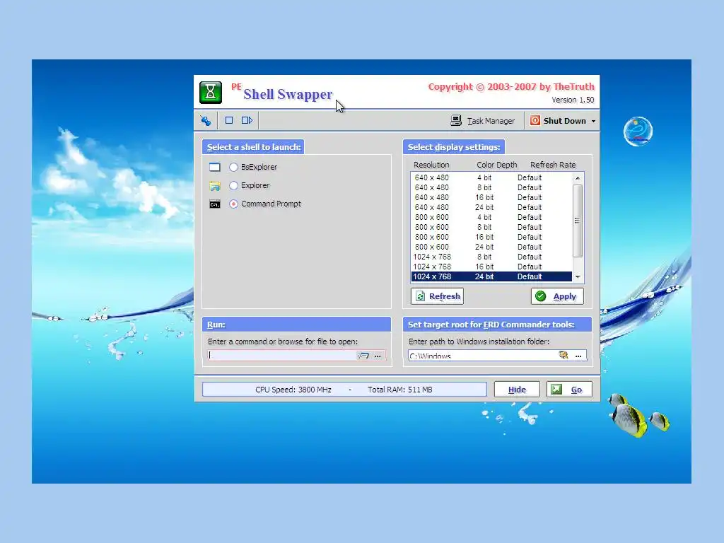
Task: Click the Refresh button
Action: pyautogui.click(x=437, y=296)
